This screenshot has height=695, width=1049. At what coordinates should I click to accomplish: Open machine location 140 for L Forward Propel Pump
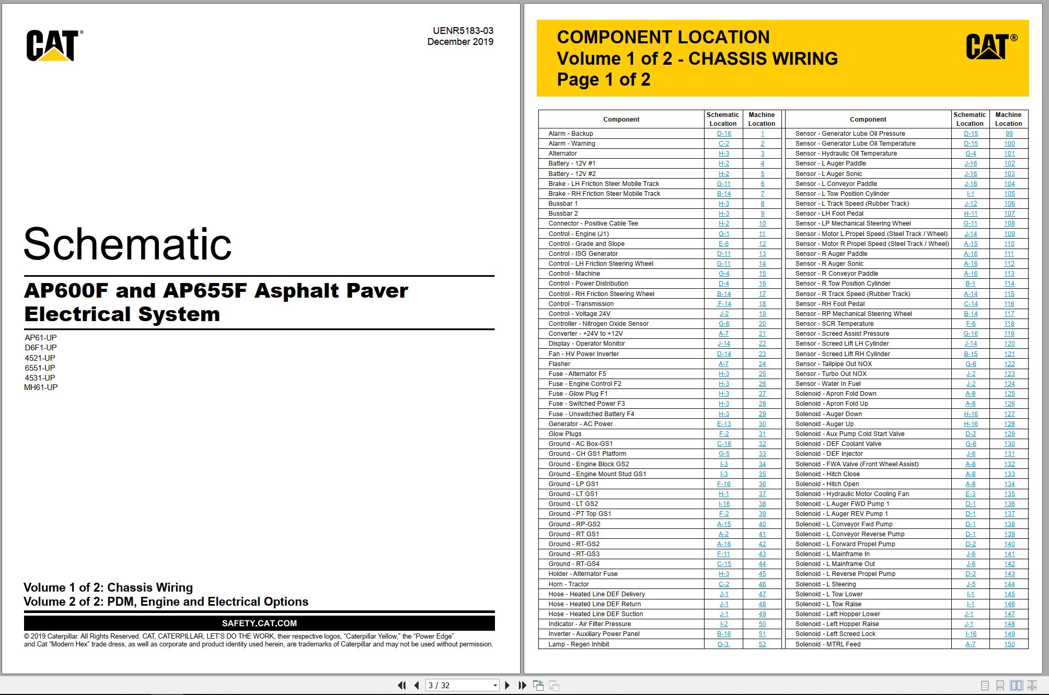pyautogui.click(x=1009, y=544)
